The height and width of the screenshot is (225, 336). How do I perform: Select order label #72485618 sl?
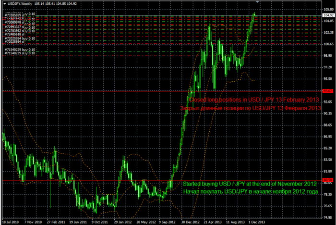14,34
